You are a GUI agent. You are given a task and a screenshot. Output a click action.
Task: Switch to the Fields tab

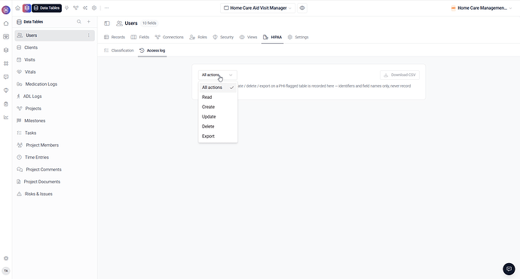pos(140,37)
